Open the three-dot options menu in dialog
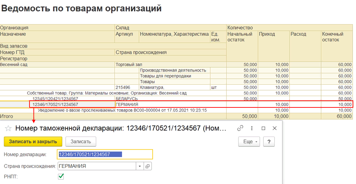This screenshot has width=356, height=184. coord(252,128)
